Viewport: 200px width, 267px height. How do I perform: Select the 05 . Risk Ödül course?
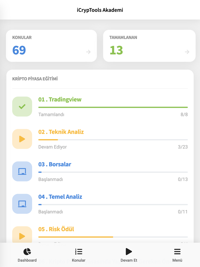pyautogui.click(x=56, y=229)
